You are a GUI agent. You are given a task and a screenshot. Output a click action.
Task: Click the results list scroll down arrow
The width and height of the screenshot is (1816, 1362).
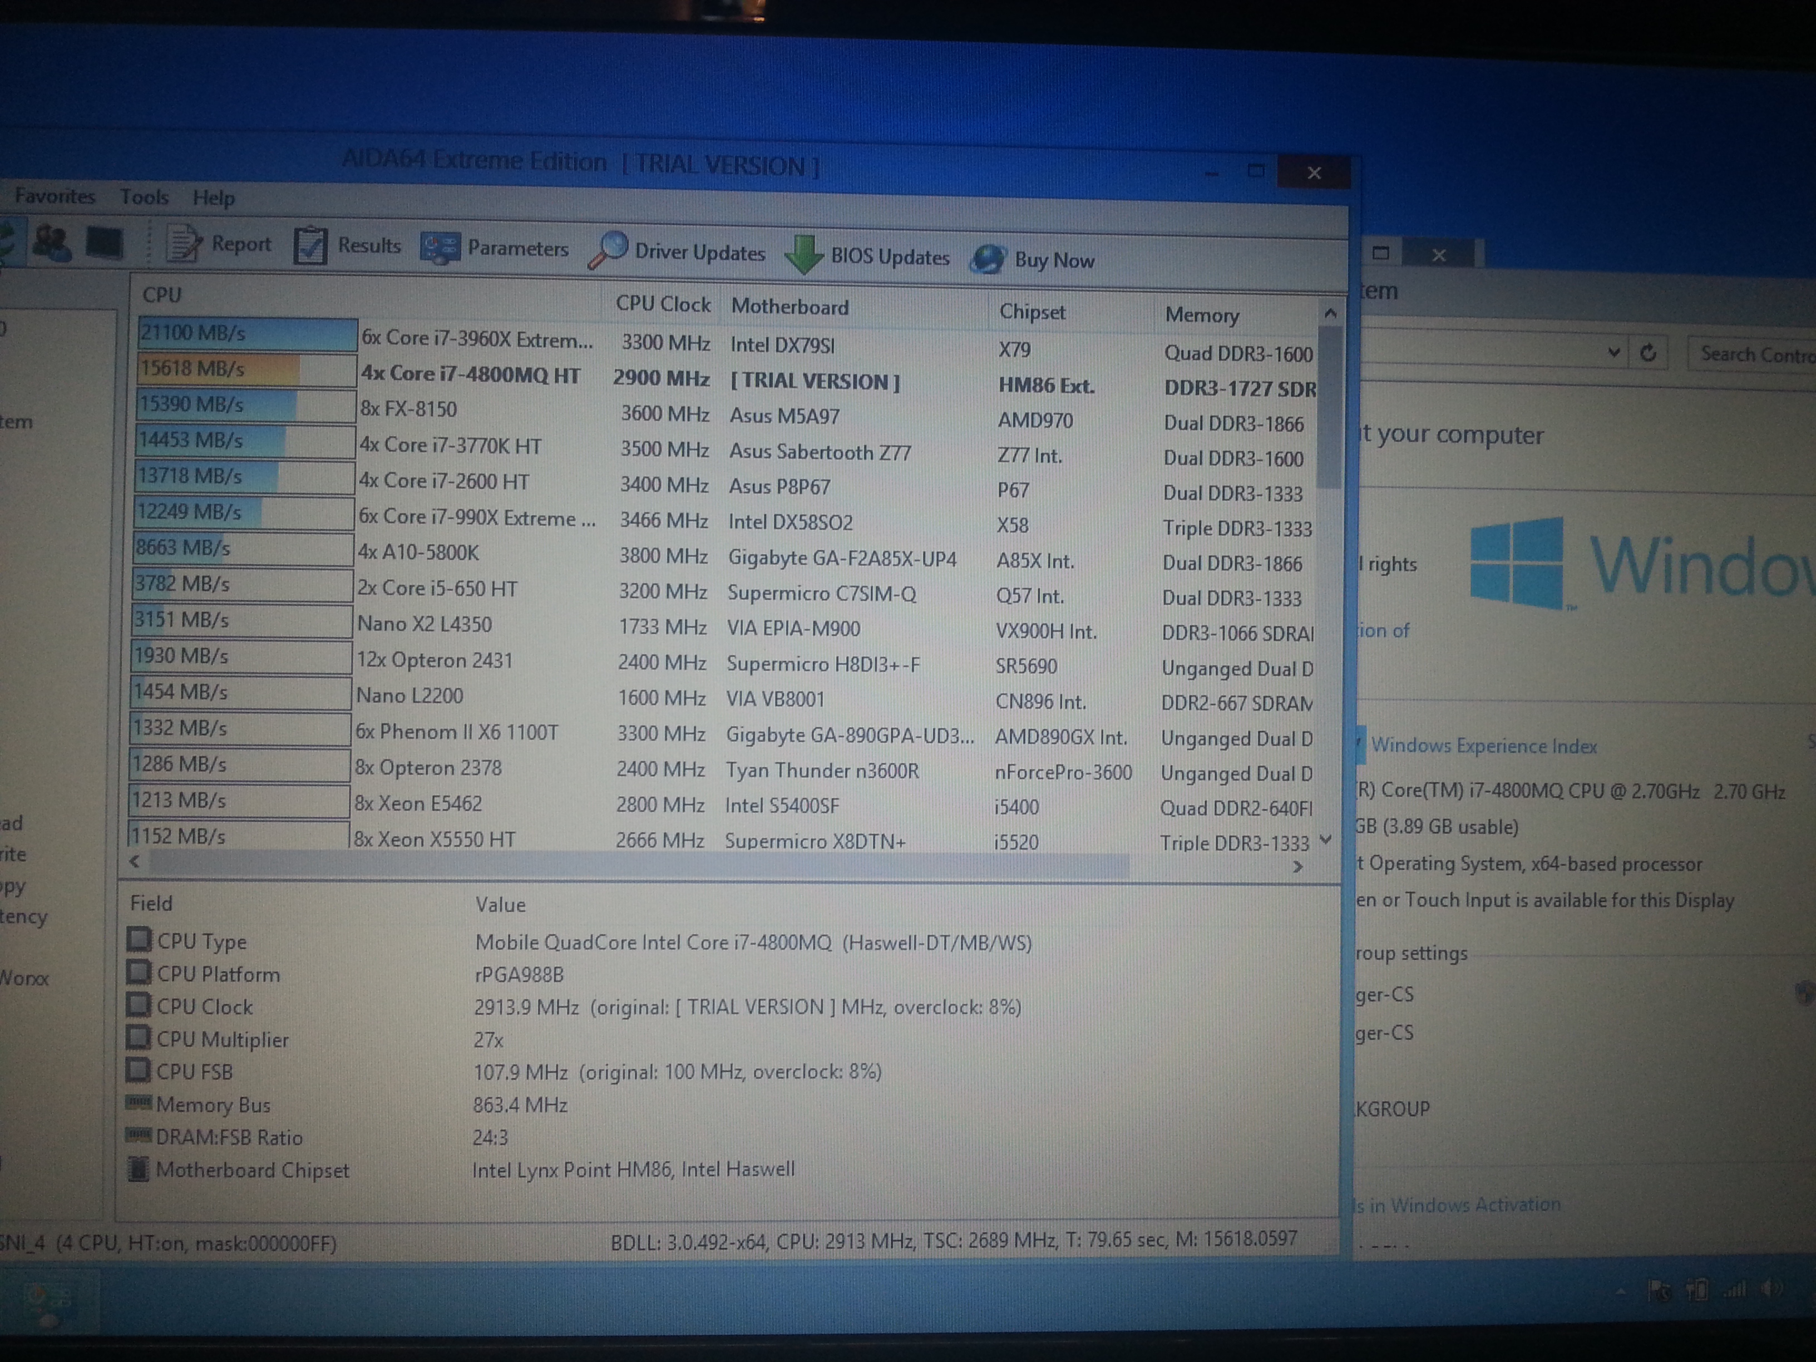point(1325,840)
